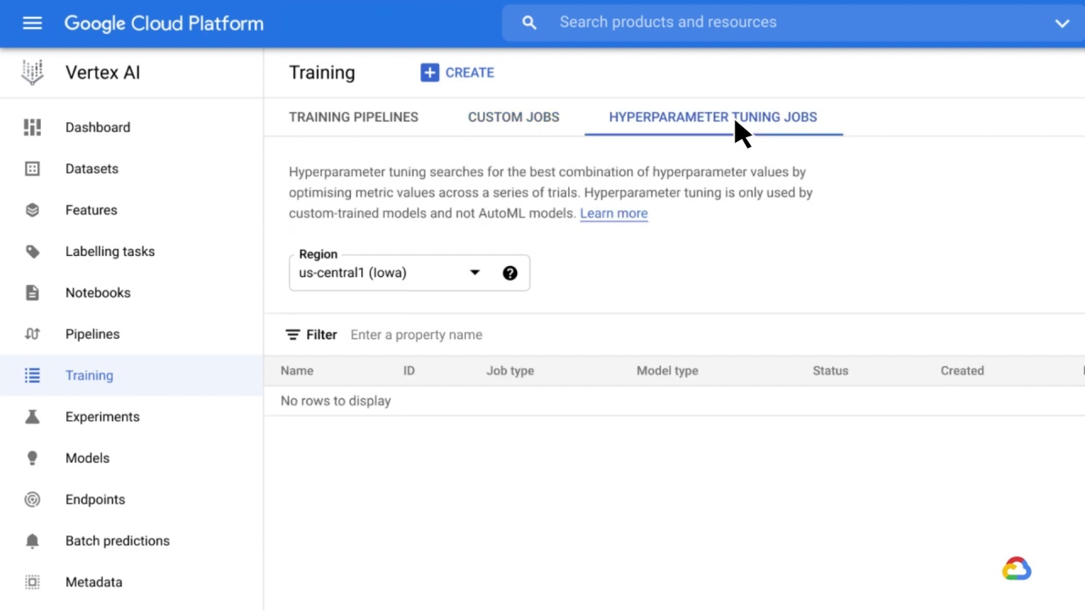The image size is (1085, 610).
Task: Click the Google Cloud Platform title
Action: click(x=164, y=24)
